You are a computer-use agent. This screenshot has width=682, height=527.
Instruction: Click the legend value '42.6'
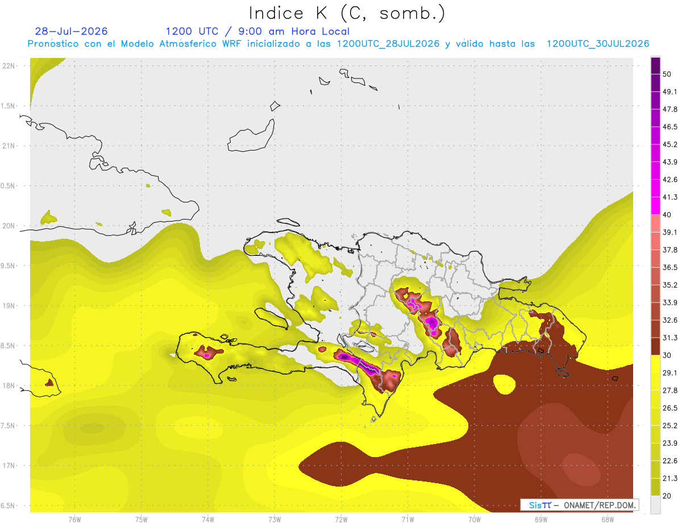click(670, 180)
